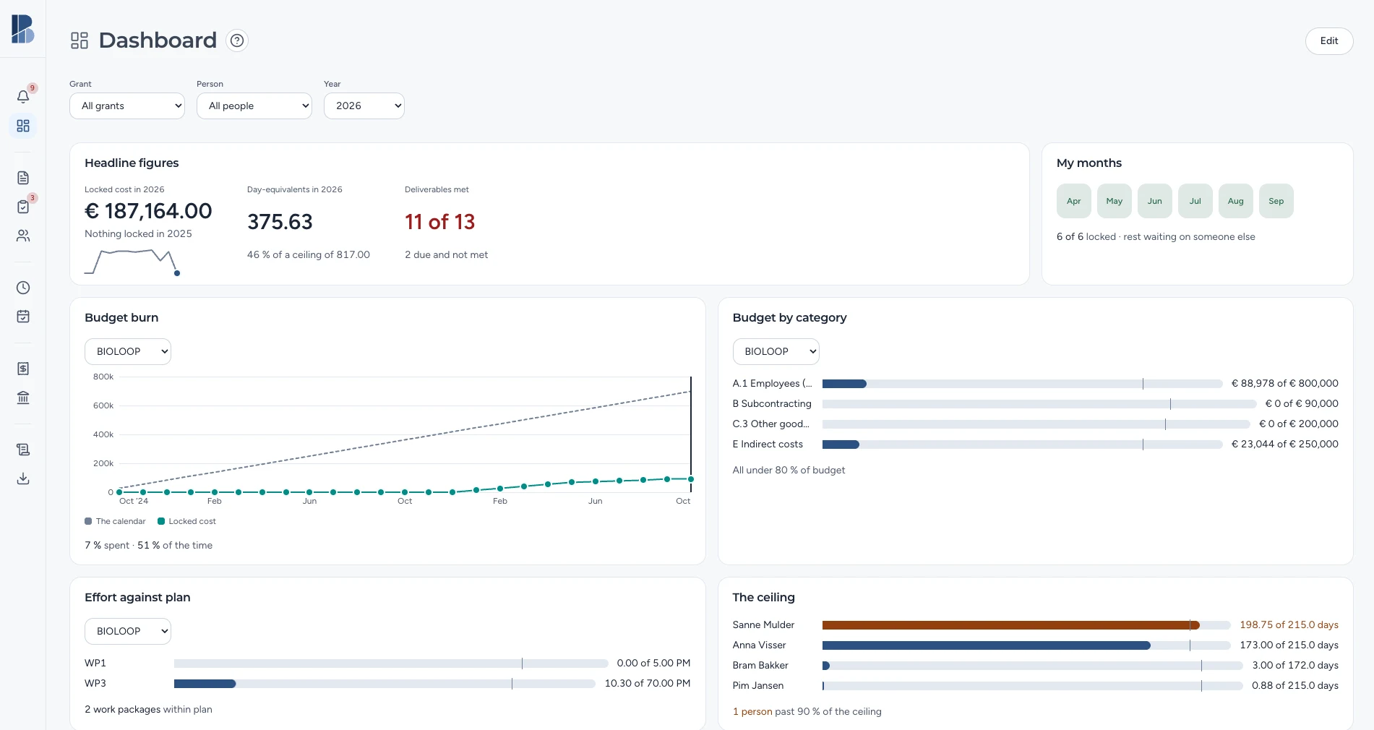The width and height of the screenshot is (1374, 730).
Task: Open Budget burn BIOLOOP grant selector
Action: coord(128,351)
